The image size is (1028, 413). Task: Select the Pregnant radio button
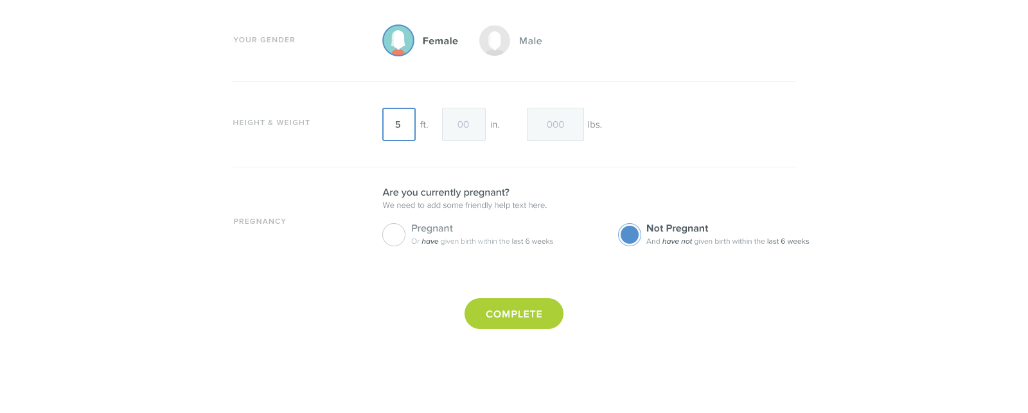tap(394, 235)
